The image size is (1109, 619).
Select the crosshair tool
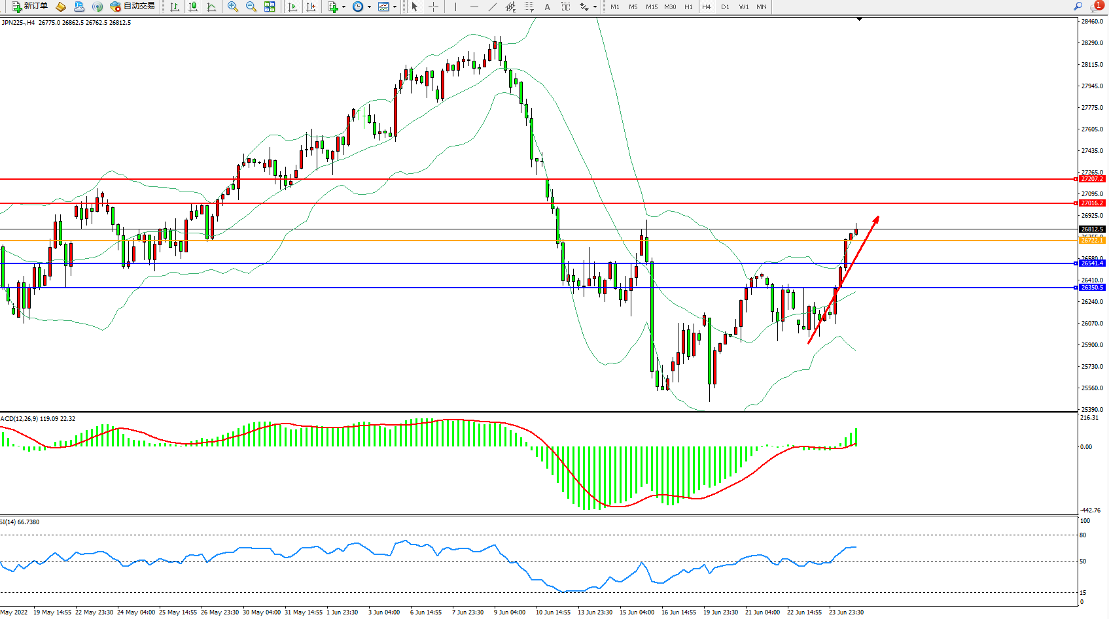433,7
